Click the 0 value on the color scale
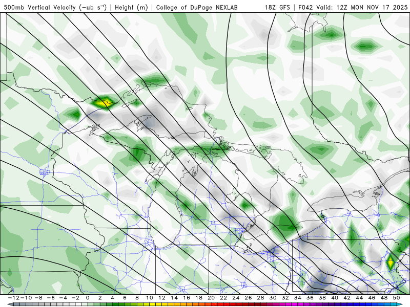The width and height of the screenshot is (410, 307). click(88, 298)
